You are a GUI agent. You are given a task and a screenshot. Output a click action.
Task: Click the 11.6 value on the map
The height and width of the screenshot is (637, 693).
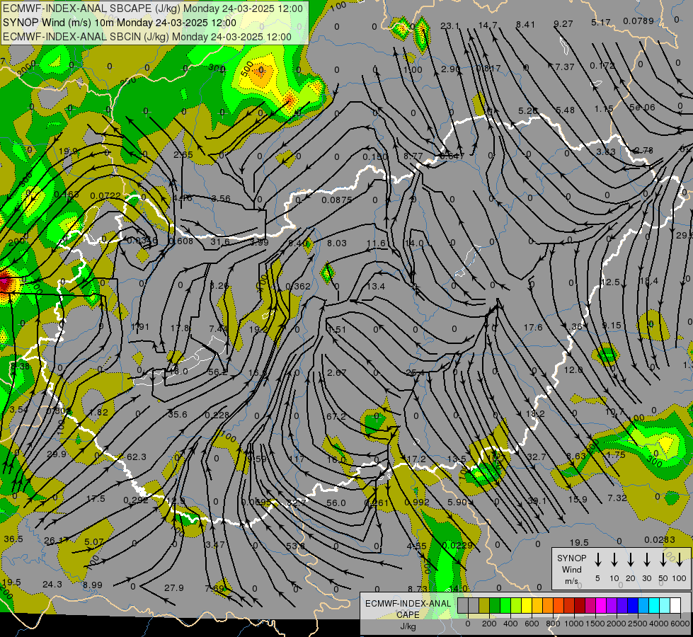[x=376, y=243]
